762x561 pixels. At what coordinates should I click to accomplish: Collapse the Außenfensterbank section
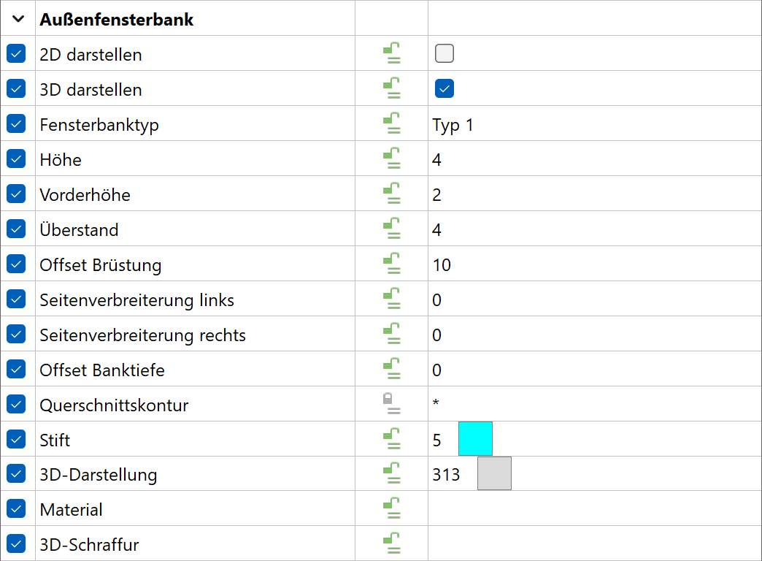18,19
